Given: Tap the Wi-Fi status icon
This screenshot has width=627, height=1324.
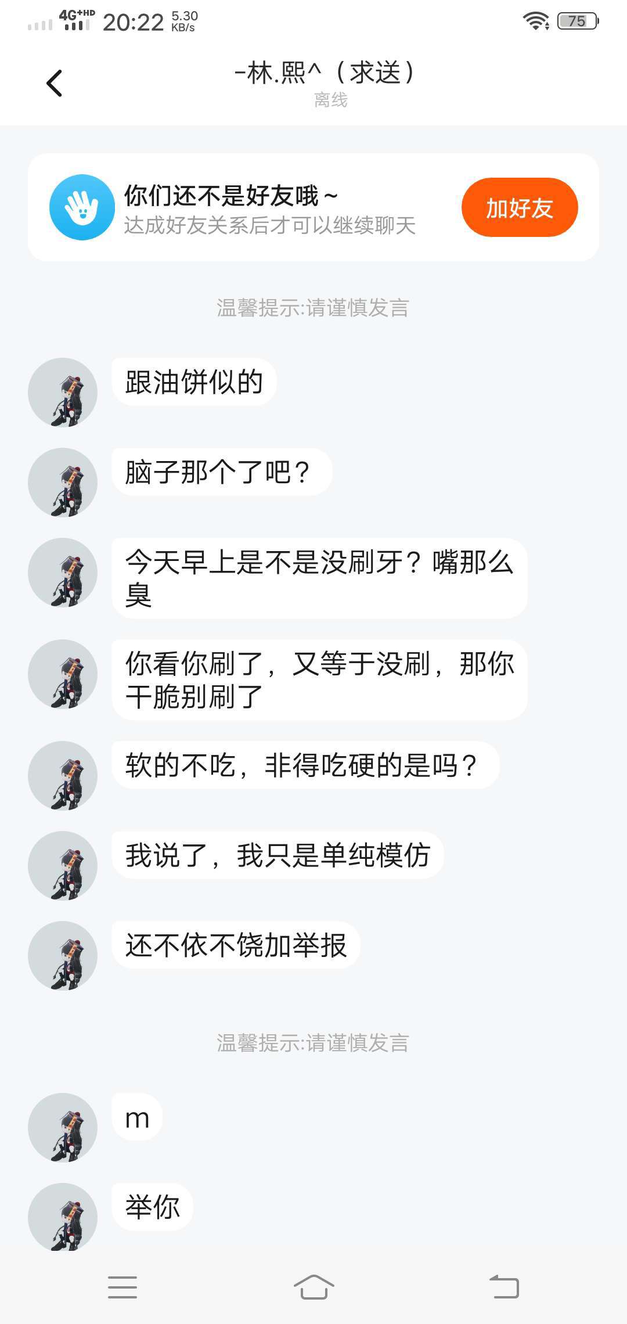Looking at the screenshot, I should tap(536, 21).
